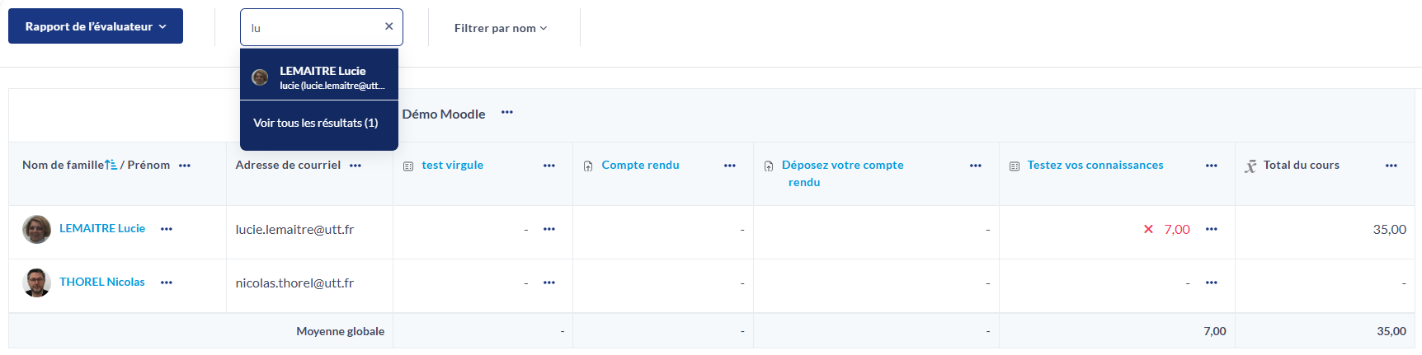
Task: Open Déposez votre compte rendu actions menu
Action: click(976, 166)
